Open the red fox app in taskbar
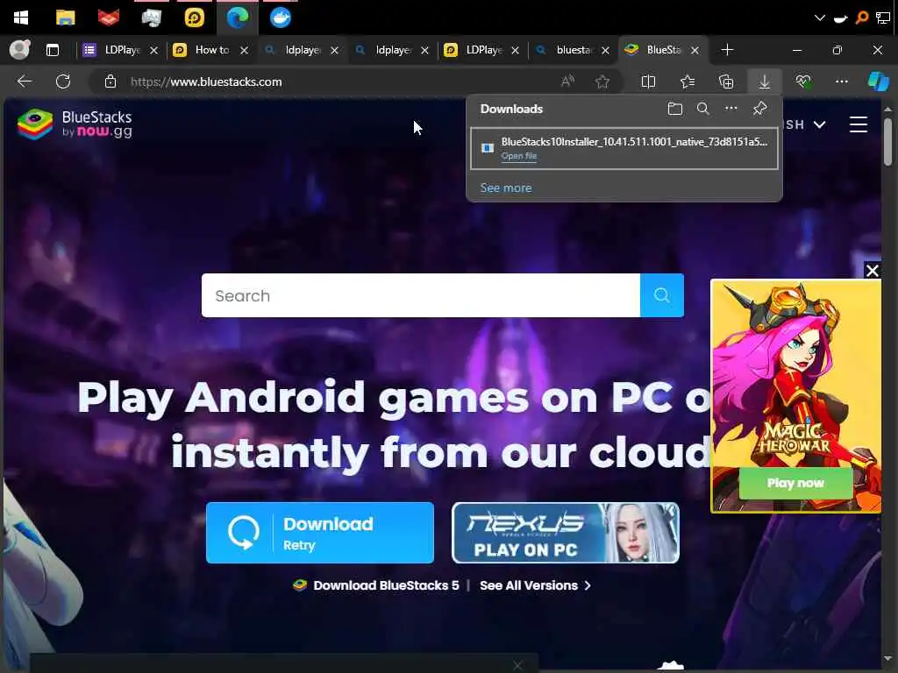 (x=108, y=18)
